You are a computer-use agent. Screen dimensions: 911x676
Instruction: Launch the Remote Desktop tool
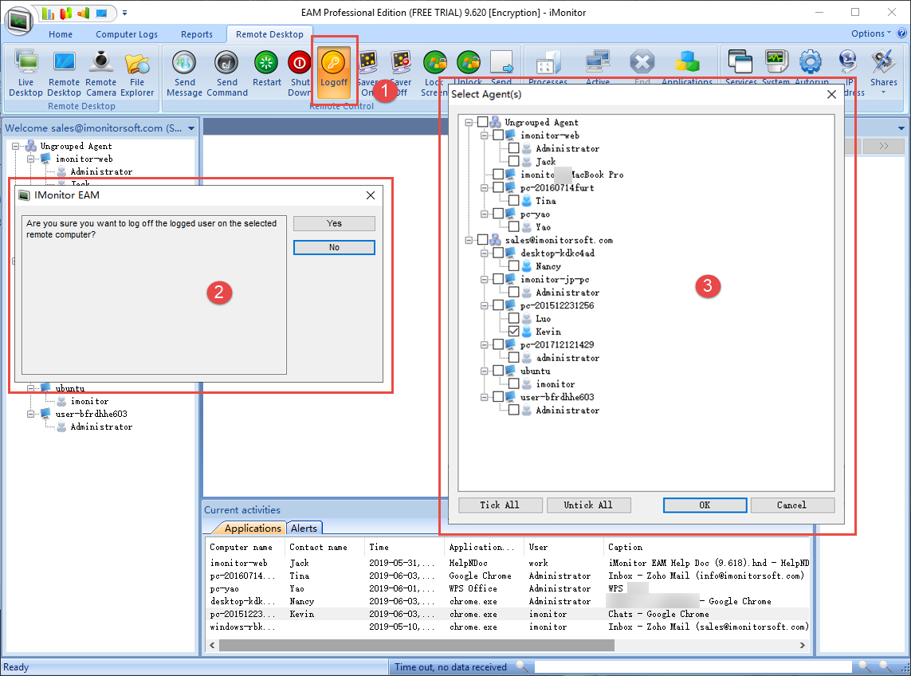[x=64, y=73]
